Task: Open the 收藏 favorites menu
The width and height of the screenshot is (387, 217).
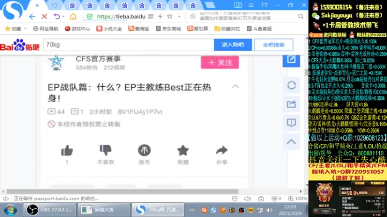Action: (15, 29)
